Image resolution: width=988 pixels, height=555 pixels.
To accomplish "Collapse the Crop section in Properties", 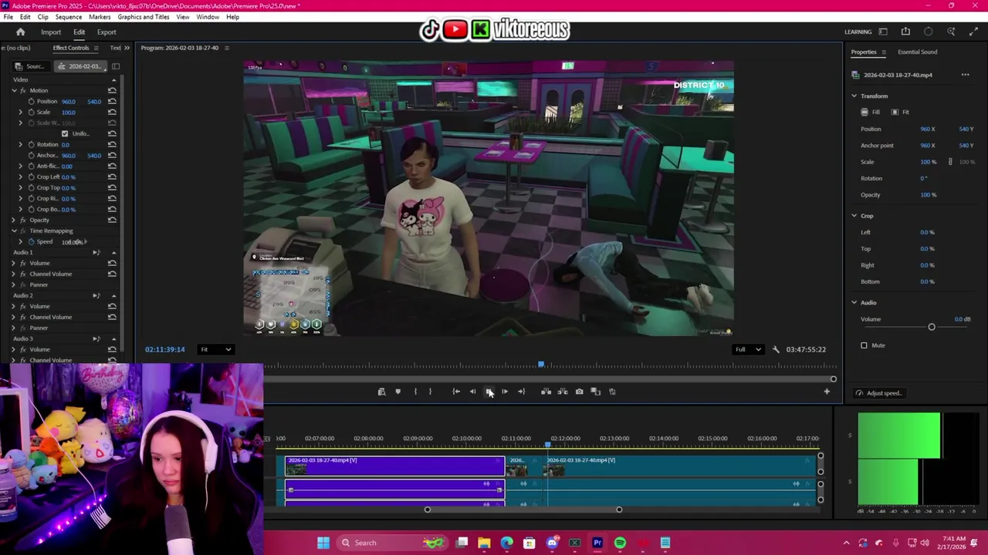I will click(854, 216).
